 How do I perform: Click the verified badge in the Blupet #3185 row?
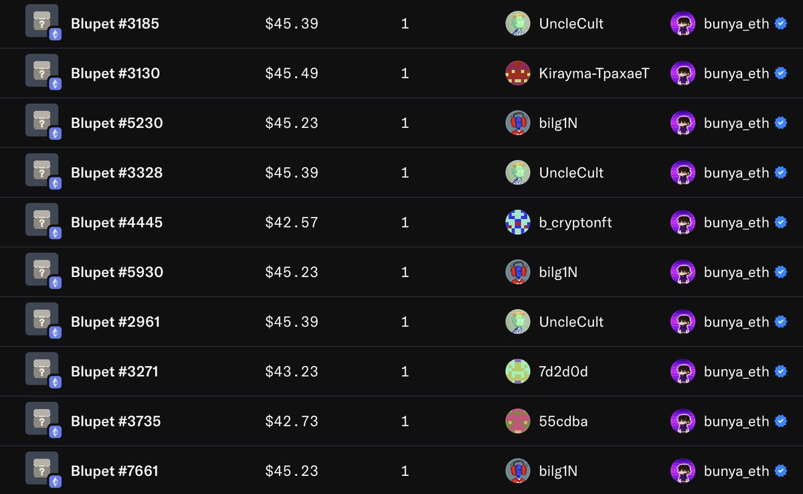click(x=780, y=23)
